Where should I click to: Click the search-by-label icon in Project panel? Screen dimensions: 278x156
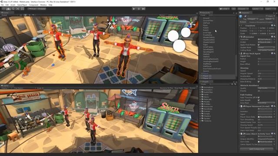pos(235,84)
